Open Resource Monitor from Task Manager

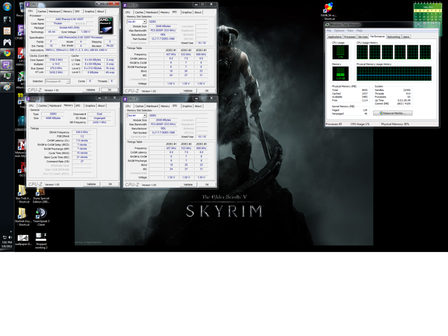[392, 113]
